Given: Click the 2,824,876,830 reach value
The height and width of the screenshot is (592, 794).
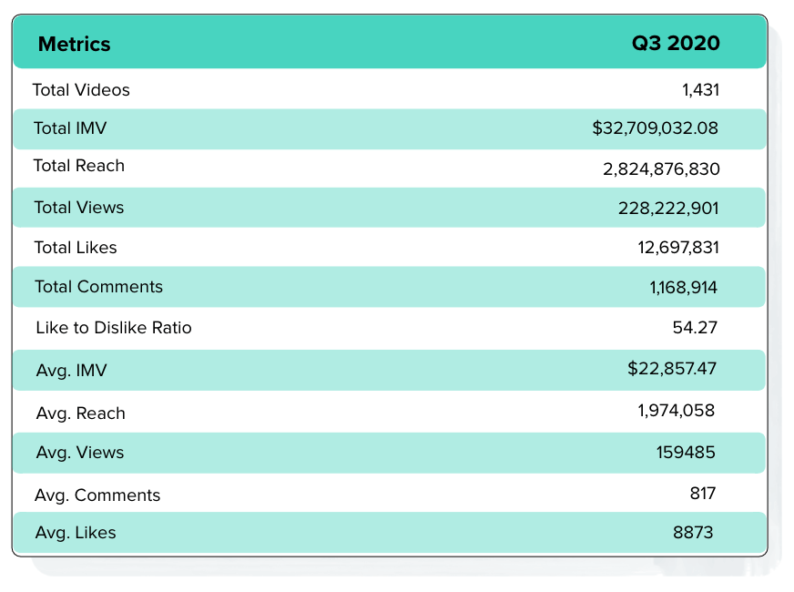Looking at the screenshot, I should [661, 168].
